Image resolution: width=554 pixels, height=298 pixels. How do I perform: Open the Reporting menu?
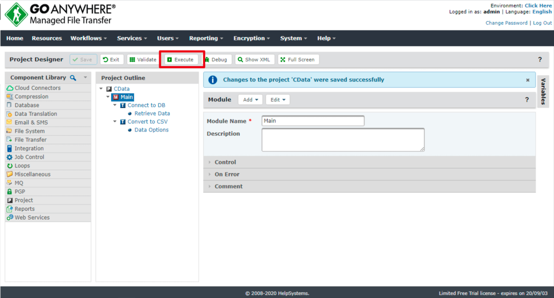click(206, 38)
